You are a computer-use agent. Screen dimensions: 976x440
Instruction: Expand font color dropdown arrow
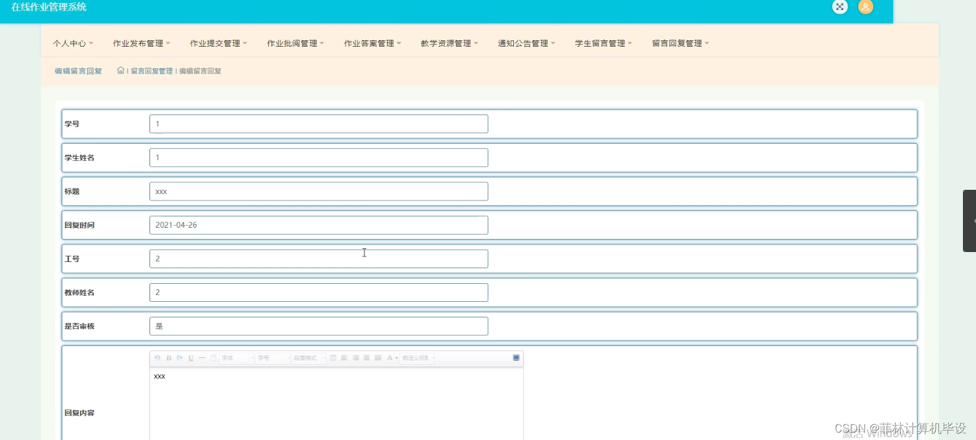pyautogui.click(x=397, y=358)
